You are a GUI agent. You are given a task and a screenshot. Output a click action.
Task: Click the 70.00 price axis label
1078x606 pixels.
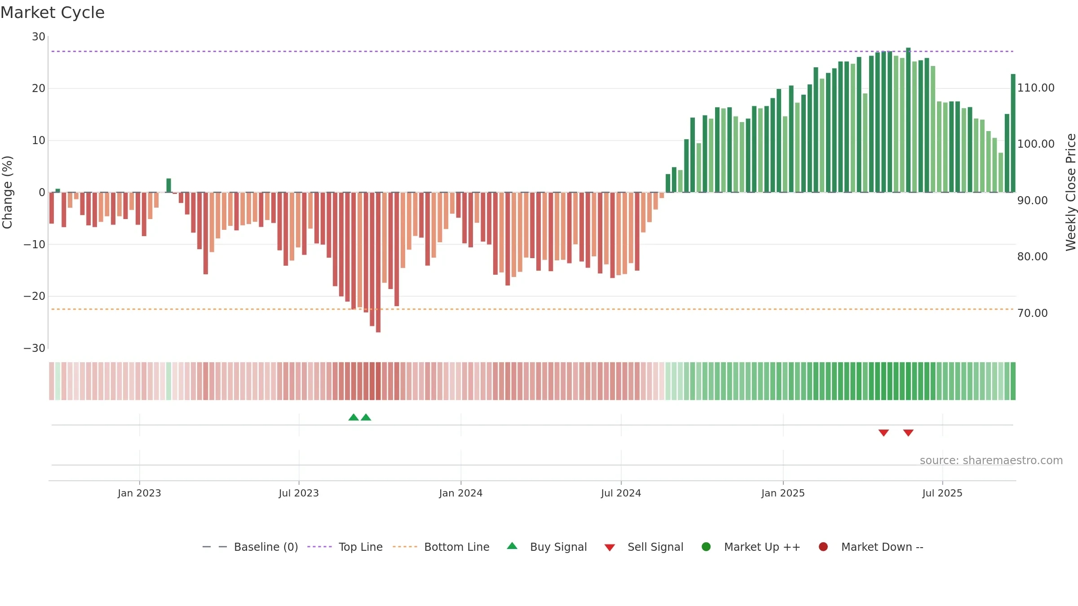1032,313
